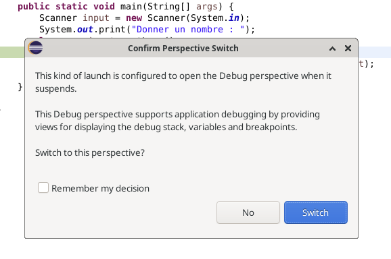Click the Switch to this perspective? question text
This screenshot has width=391, height=259.
pos(90,152)
